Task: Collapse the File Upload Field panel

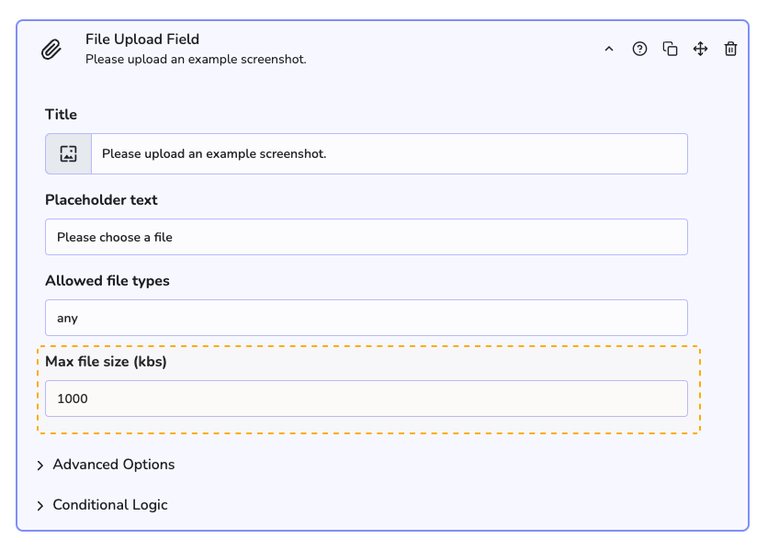Action: coord(608,50)
